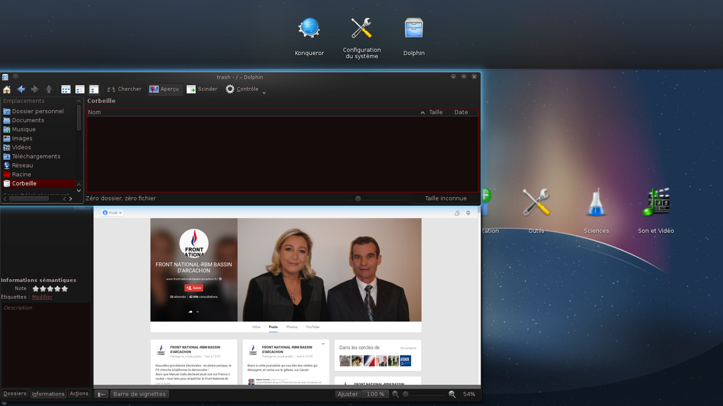
Task: Toggle the Aperçu preview button
Action: [164, 89]
